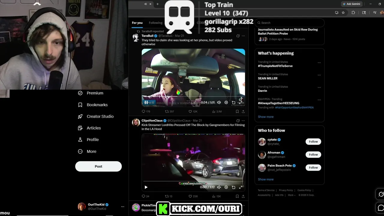This screenshot has width=384, height=216.
Task: Share the ClipsVonClaus post
Action: pos(243,196)
